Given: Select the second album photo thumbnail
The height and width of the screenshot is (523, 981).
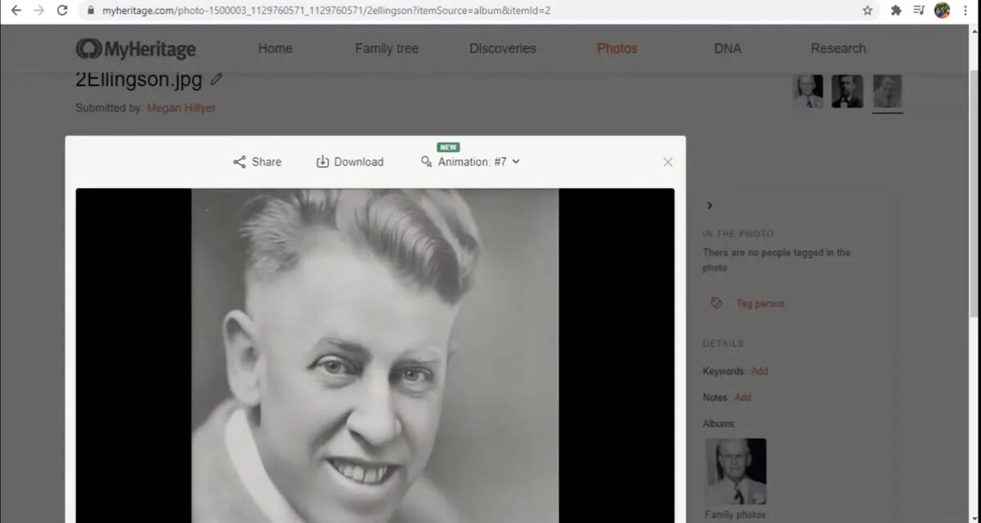Looking at the screenshot, I should tap(847, 91).
